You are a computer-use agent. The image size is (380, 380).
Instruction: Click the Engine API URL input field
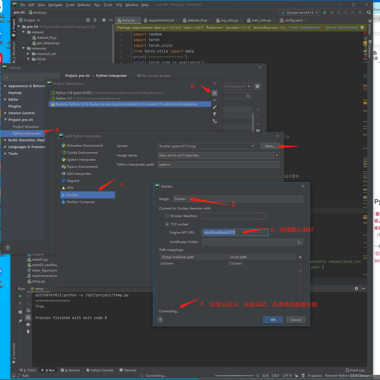[x=234, y=232]
